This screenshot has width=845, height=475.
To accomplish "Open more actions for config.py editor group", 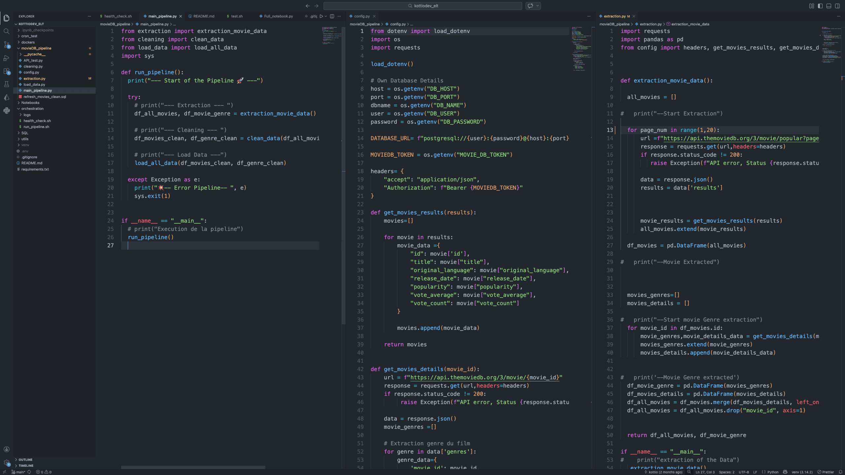I will tap(589, 16).
